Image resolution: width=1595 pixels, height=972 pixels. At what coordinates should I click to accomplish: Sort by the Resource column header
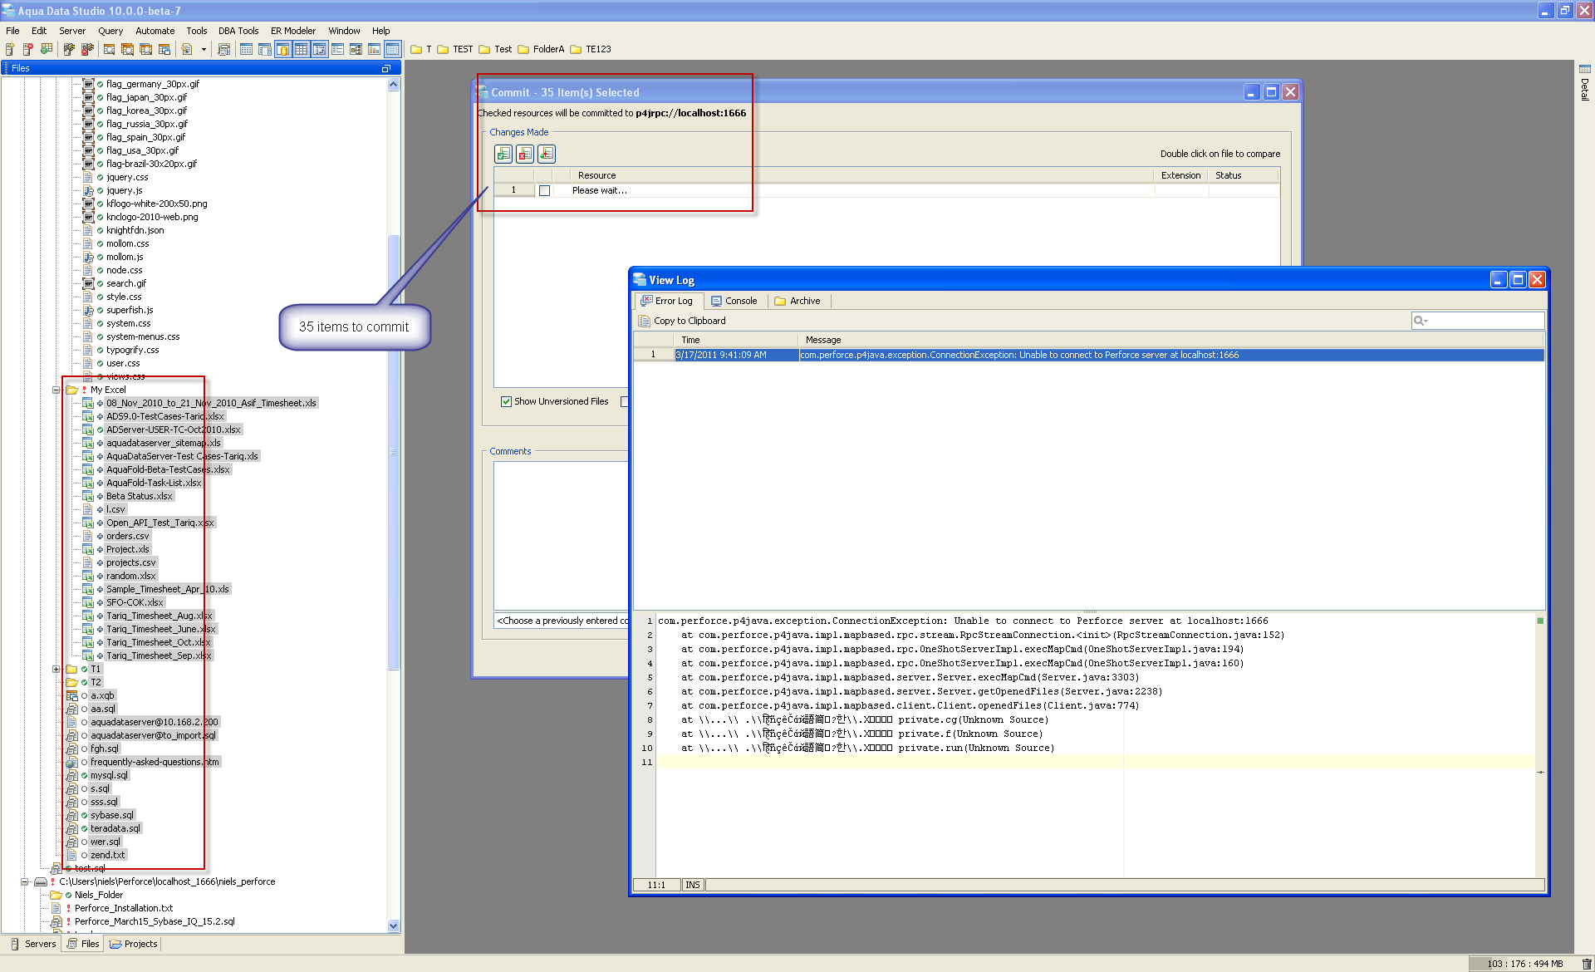(x=861, y=175)
